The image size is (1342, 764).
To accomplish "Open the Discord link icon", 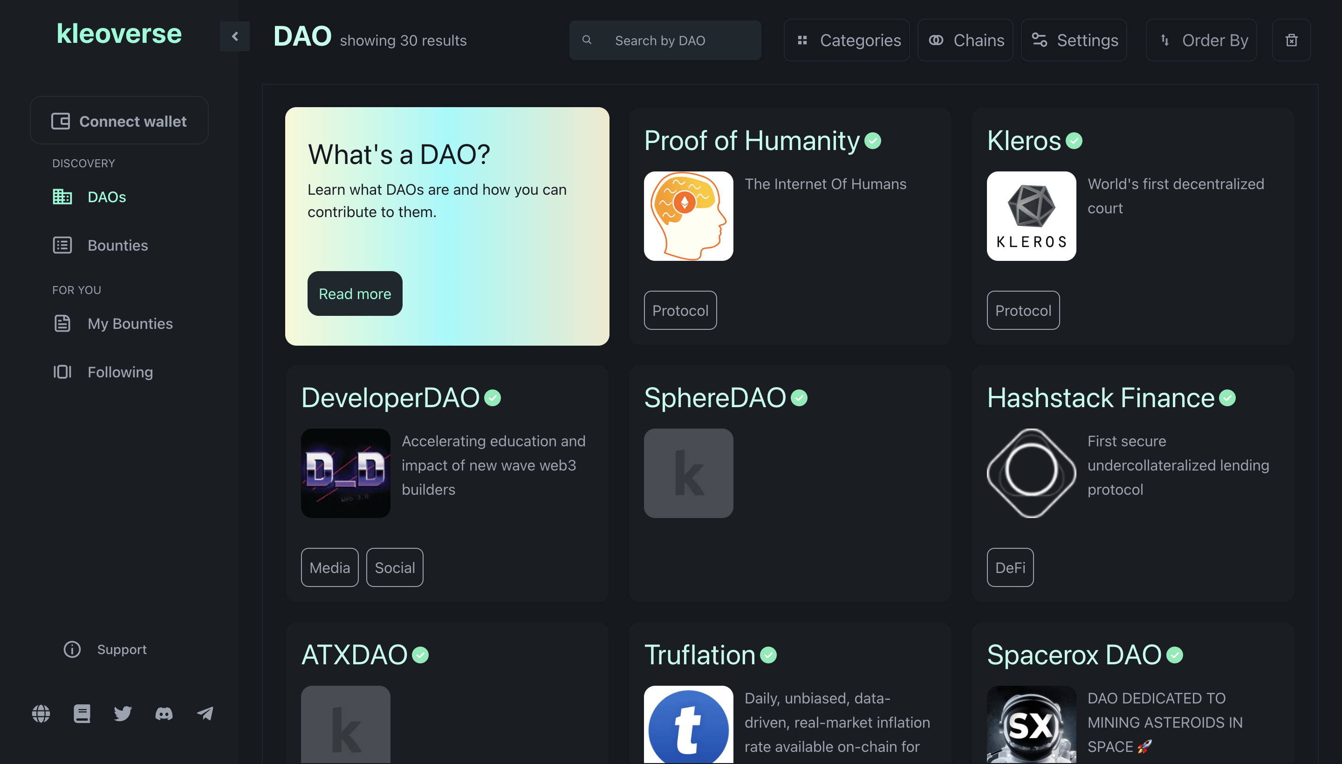I will [x=164, y=714].
